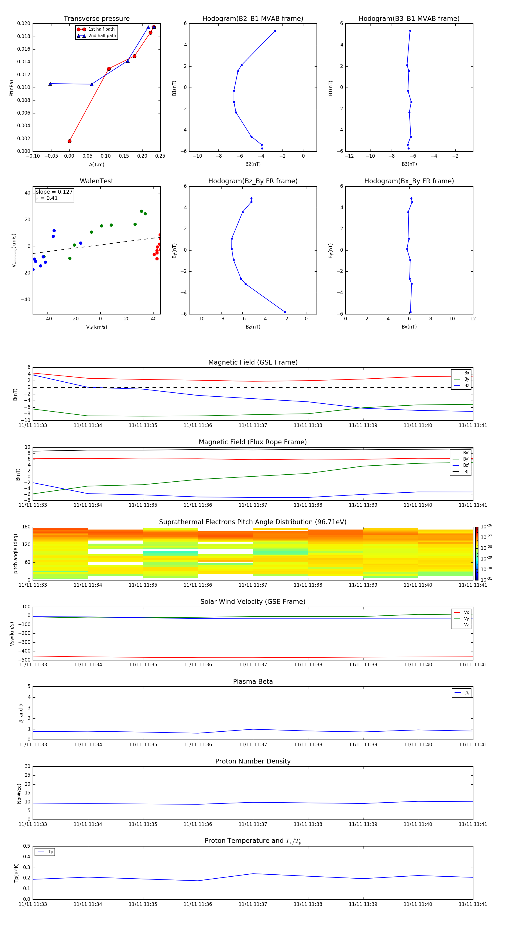
Task: Click the Suprathermal Electrons Pitch Angle Distribution title
Action: 252,522
